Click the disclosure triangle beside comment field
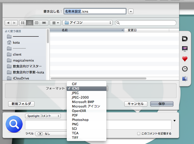194x144 pixels. click(175, 121)
